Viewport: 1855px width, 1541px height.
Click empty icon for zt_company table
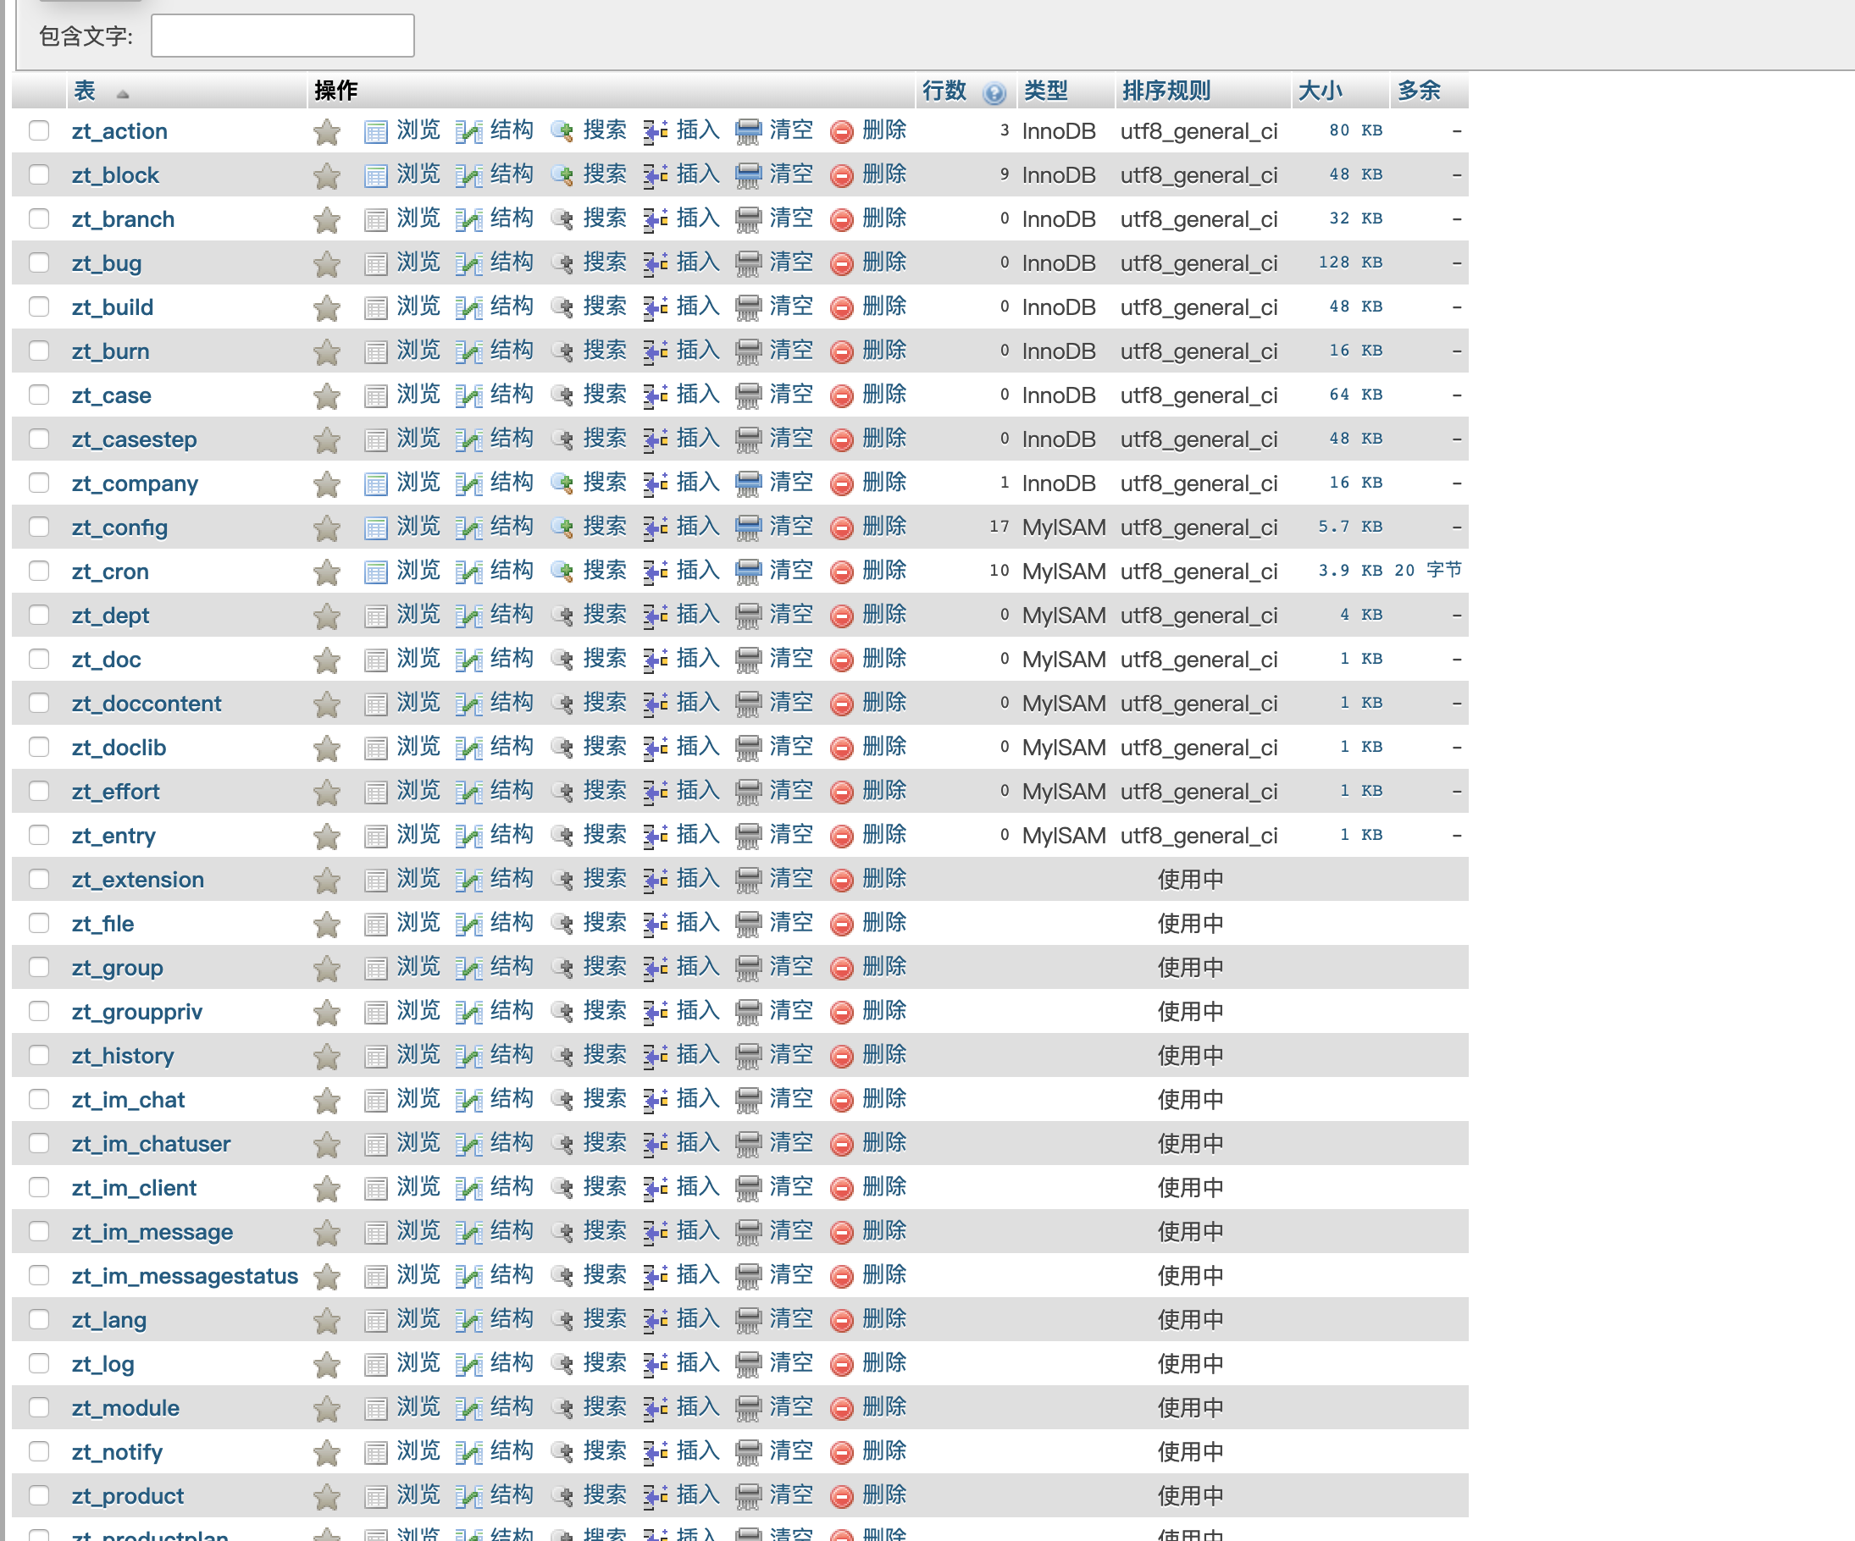click(748, 484)
